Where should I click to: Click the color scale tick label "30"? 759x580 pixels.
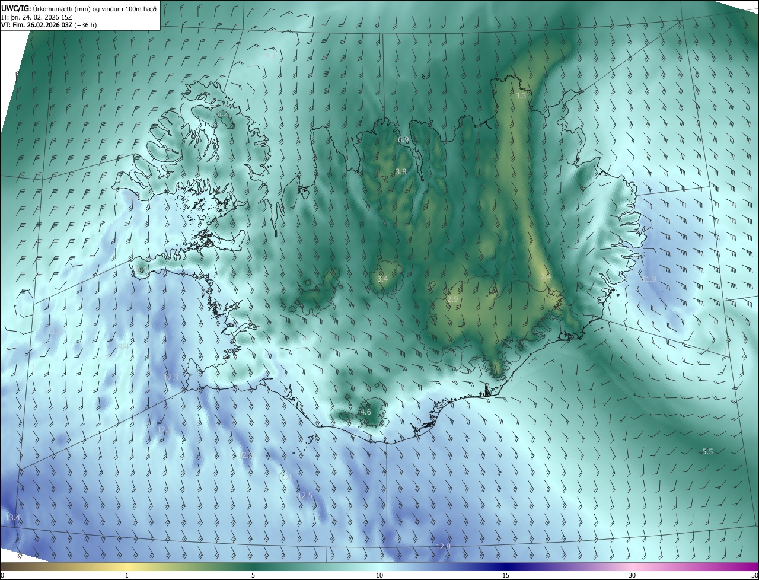click(632, 576)
